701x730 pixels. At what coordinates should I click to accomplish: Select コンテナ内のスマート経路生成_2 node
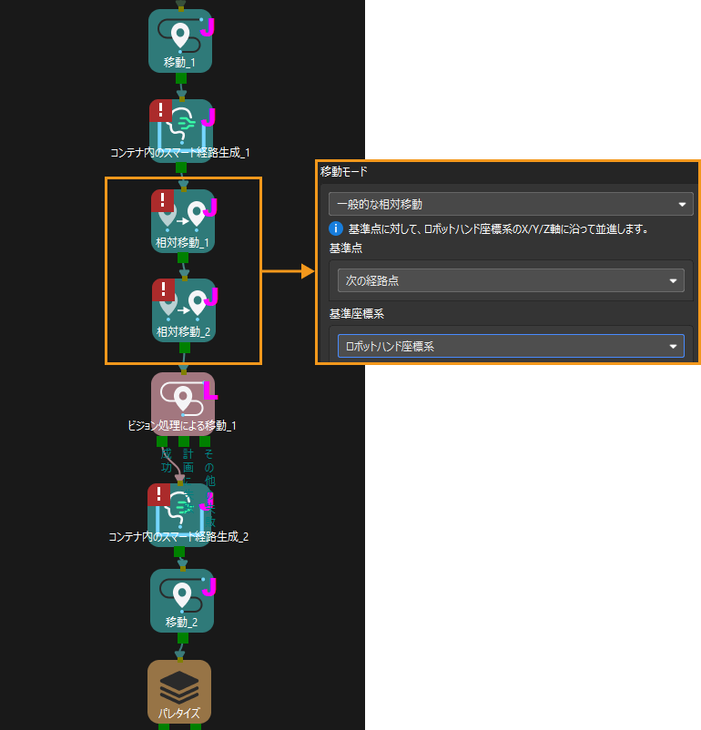(x=179, y=515)
